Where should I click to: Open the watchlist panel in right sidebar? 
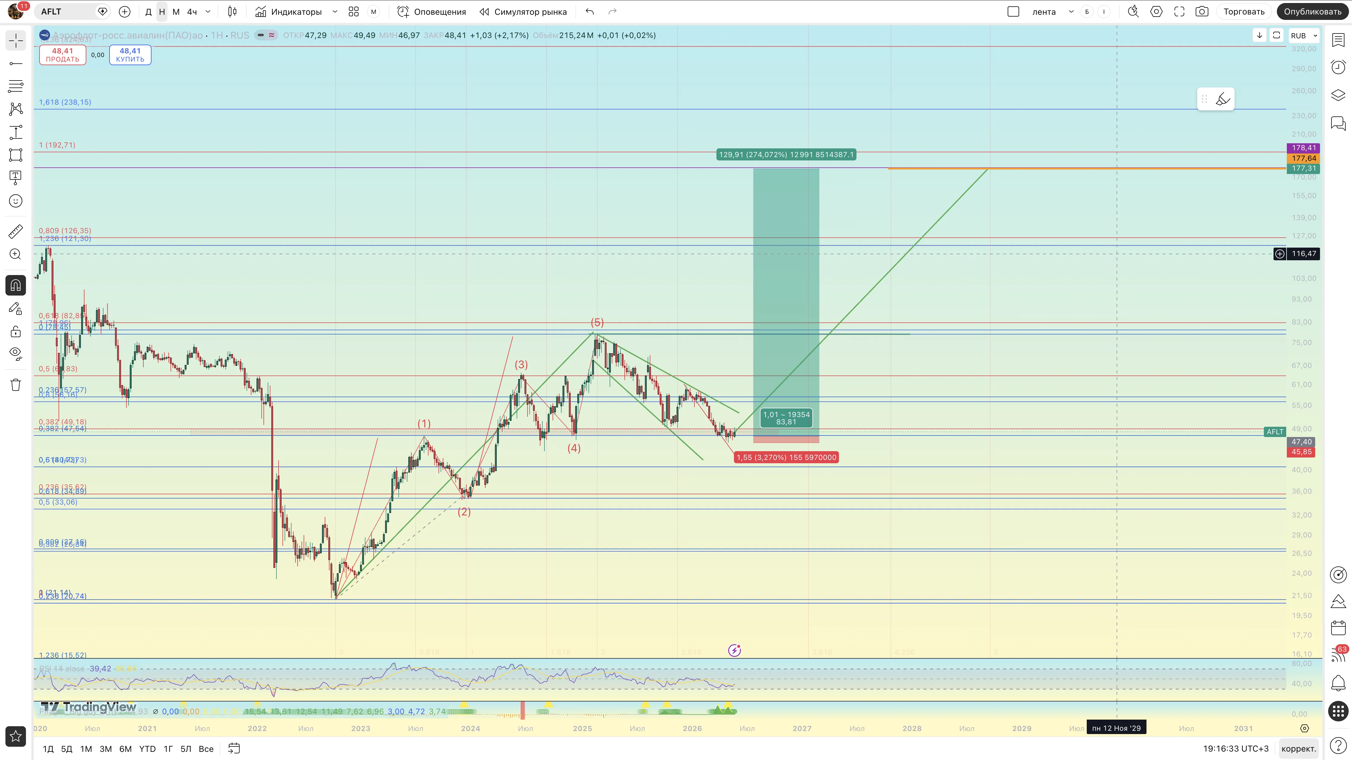[x=1338, y=40]
